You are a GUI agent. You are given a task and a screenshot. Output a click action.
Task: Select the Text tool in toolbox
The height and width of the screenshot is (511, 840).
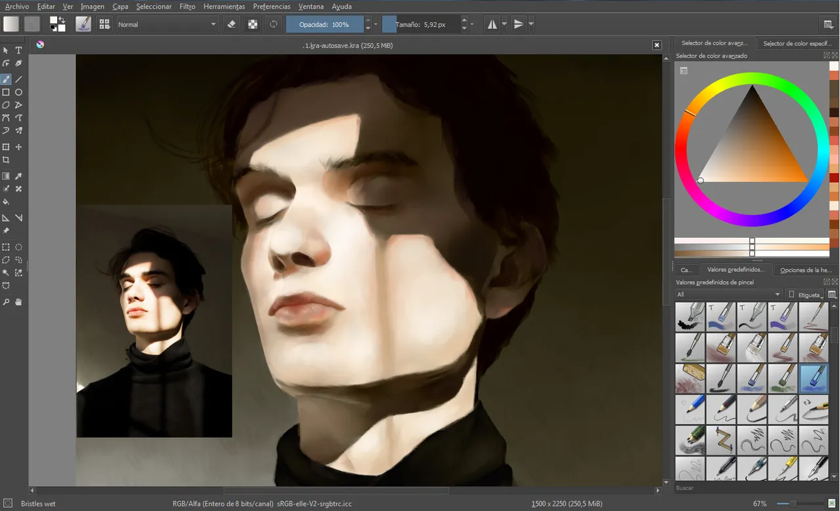point(18,50)
